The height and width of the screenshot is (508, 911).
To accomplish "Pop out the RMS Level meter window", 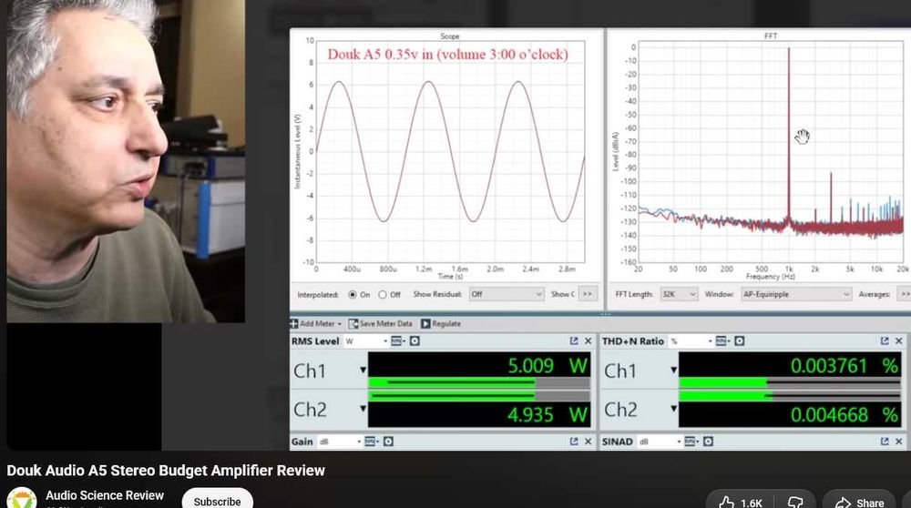I will pos(573,341).
